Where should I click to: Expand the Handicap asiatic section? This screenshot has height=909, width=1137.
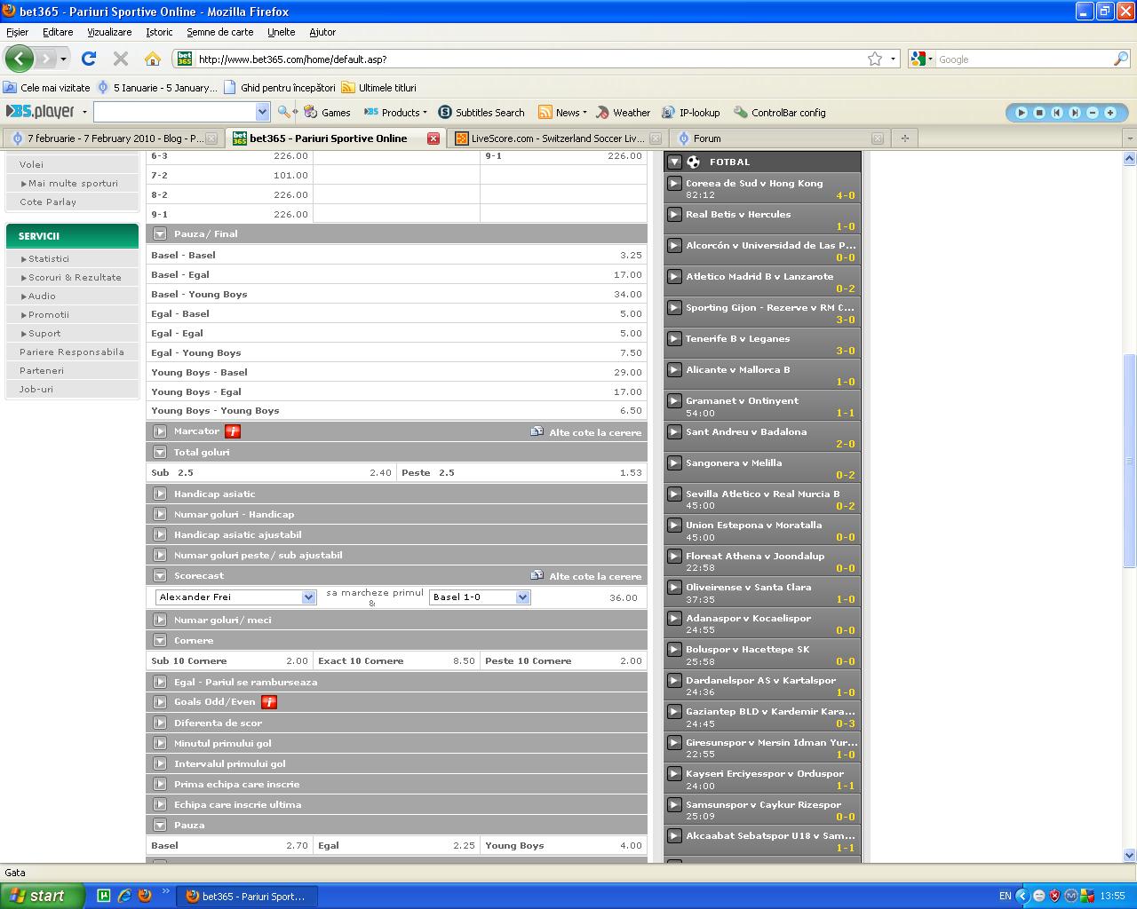click(x=160, y=494)
